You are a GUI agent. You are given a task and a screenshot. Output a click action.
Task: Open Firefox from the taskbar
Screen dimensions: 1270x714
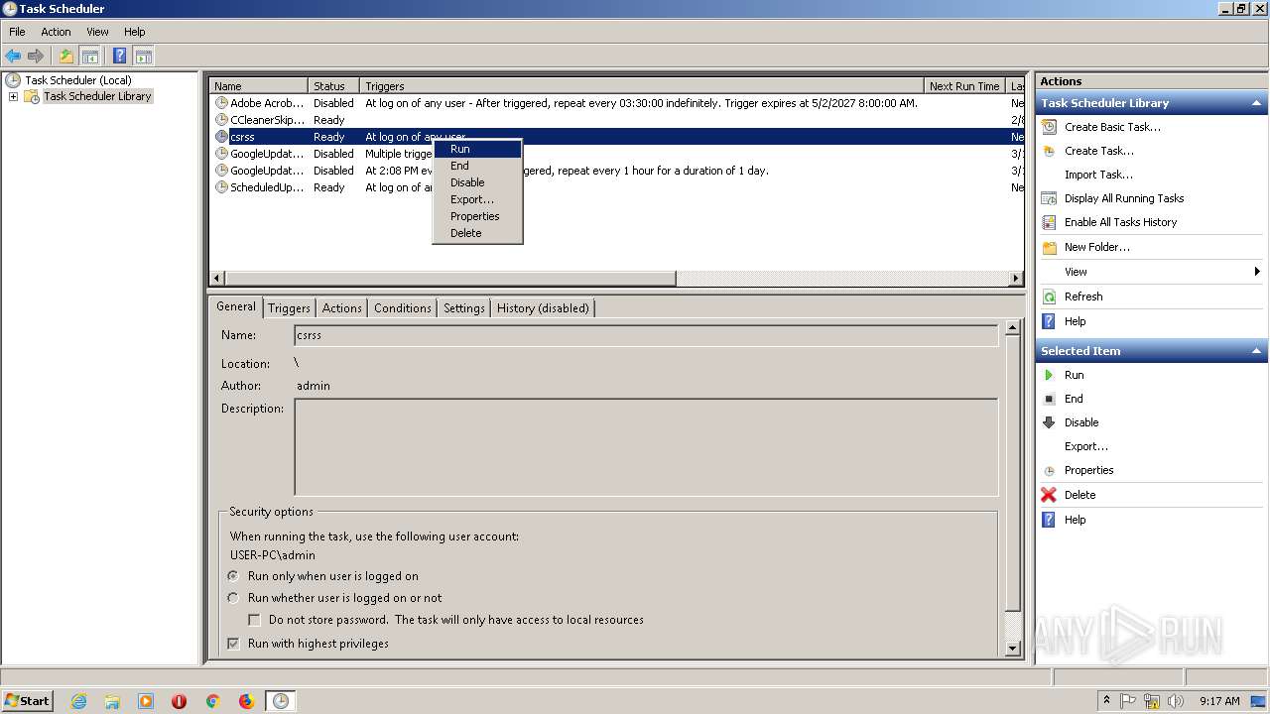tap(246, 701)
